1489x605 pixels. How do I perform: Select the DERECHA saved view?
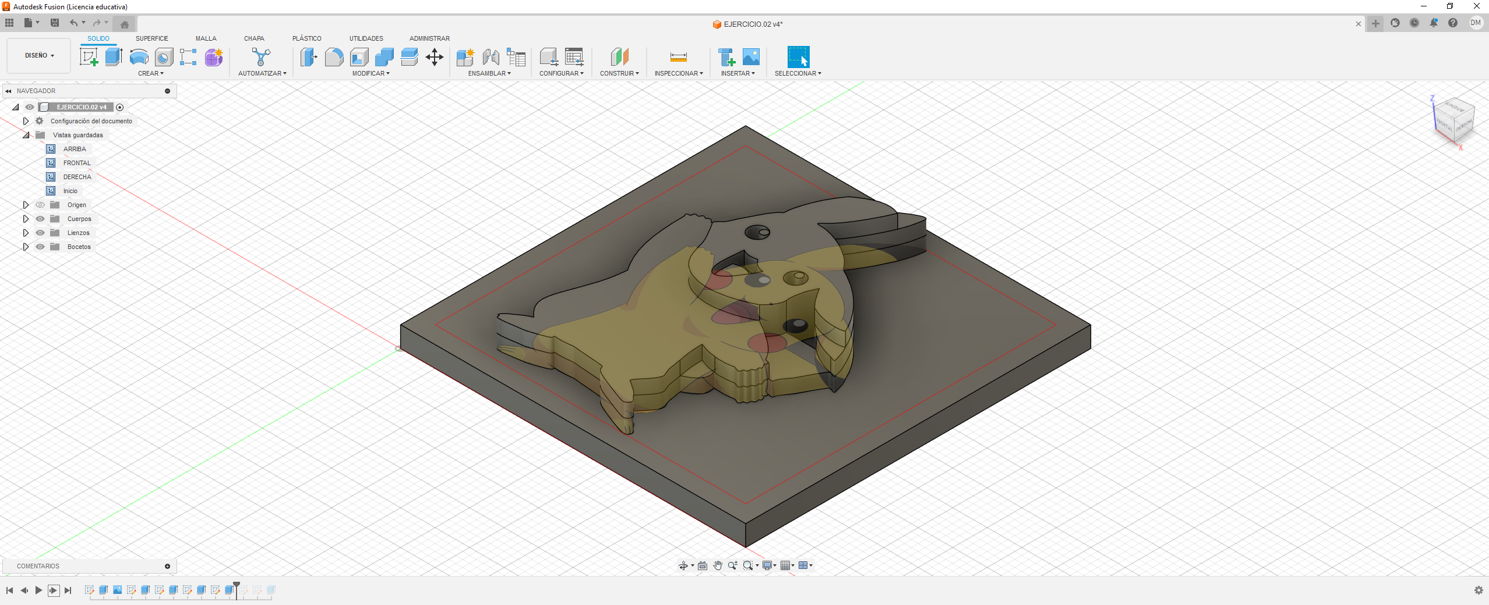tap(77, 177)
